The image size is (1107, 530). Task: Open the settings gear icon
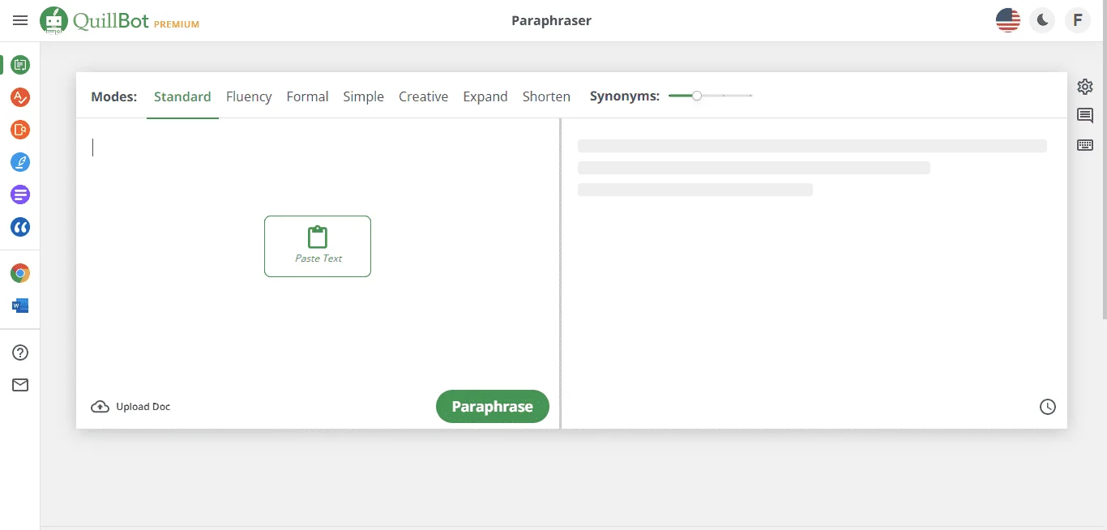pyautogui.click(x=1085, y=87)
